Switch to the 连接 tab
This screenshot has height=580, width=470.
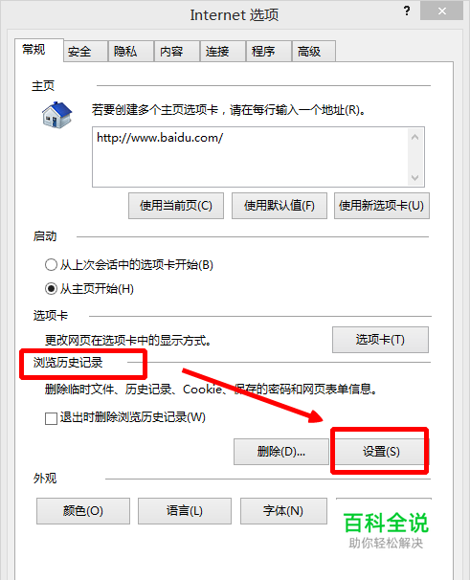[x=223, y=51]
